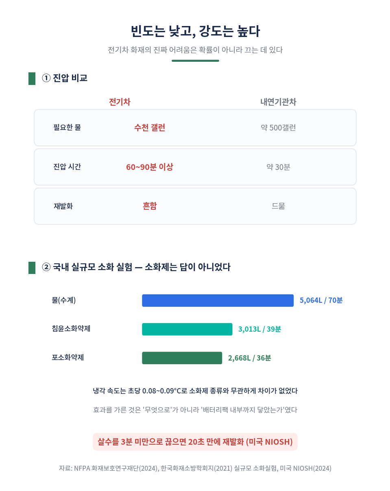The height and width of the screenshot is (491, 390).
Task: Select the 내연기관차 column header
Action: (278, 102)
